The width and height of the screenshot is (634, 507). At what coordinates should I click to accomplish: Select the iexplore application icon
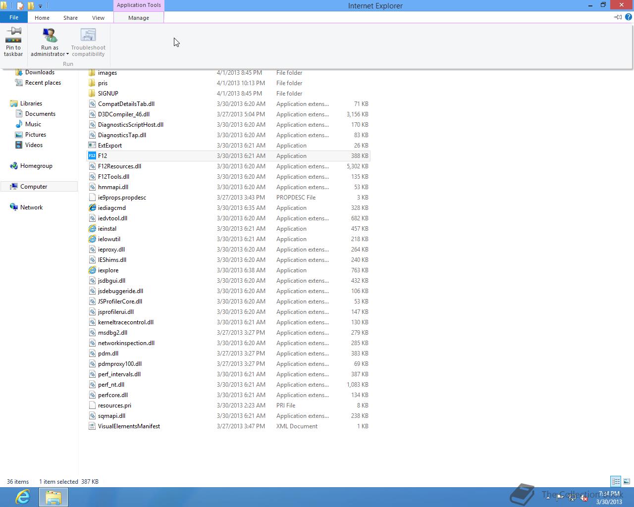pyautogui.click(x=92, y=270)
